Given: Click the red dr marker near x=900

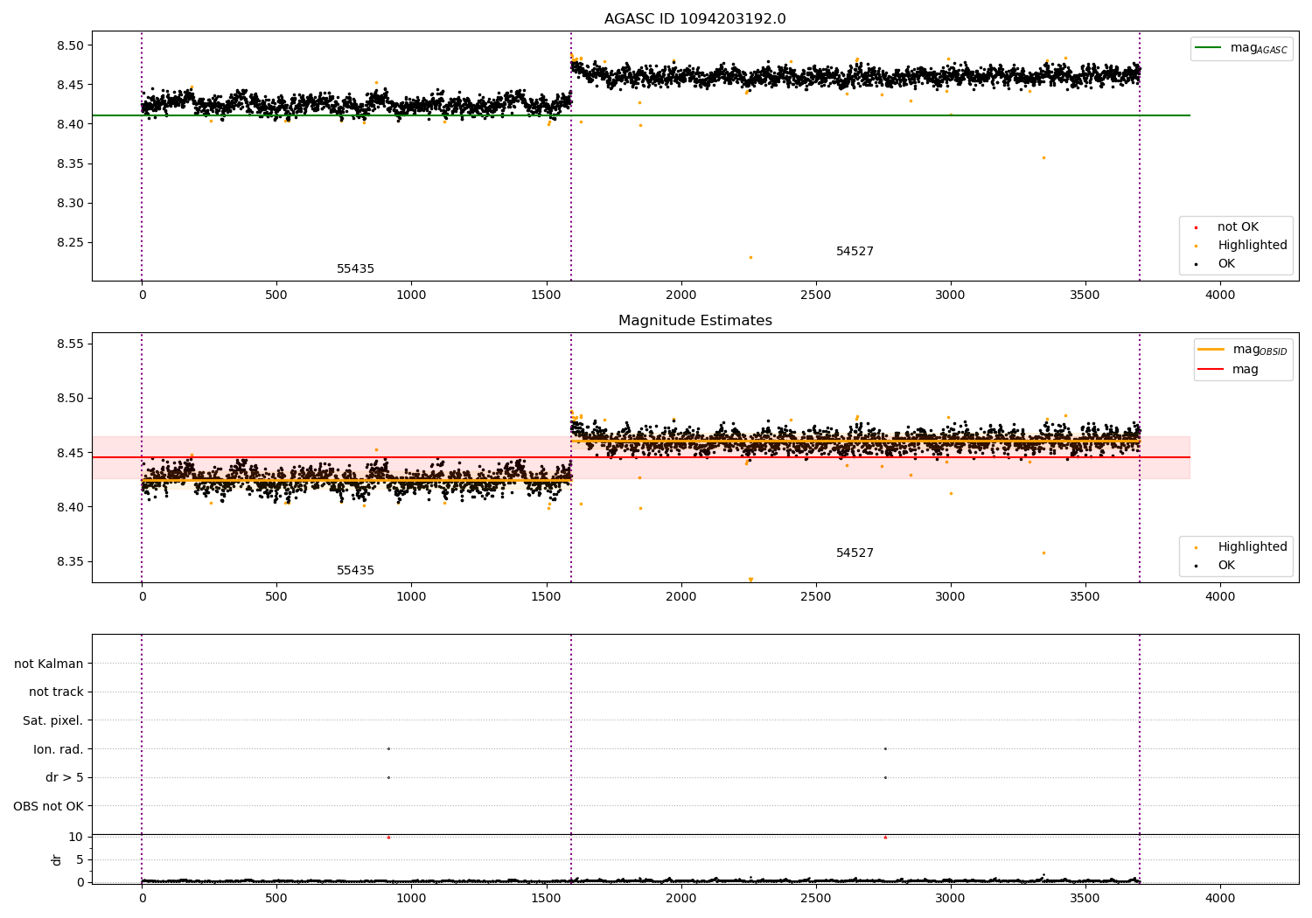Looking at the screenshot, I should pyautogui.click(x=388, y=837).
